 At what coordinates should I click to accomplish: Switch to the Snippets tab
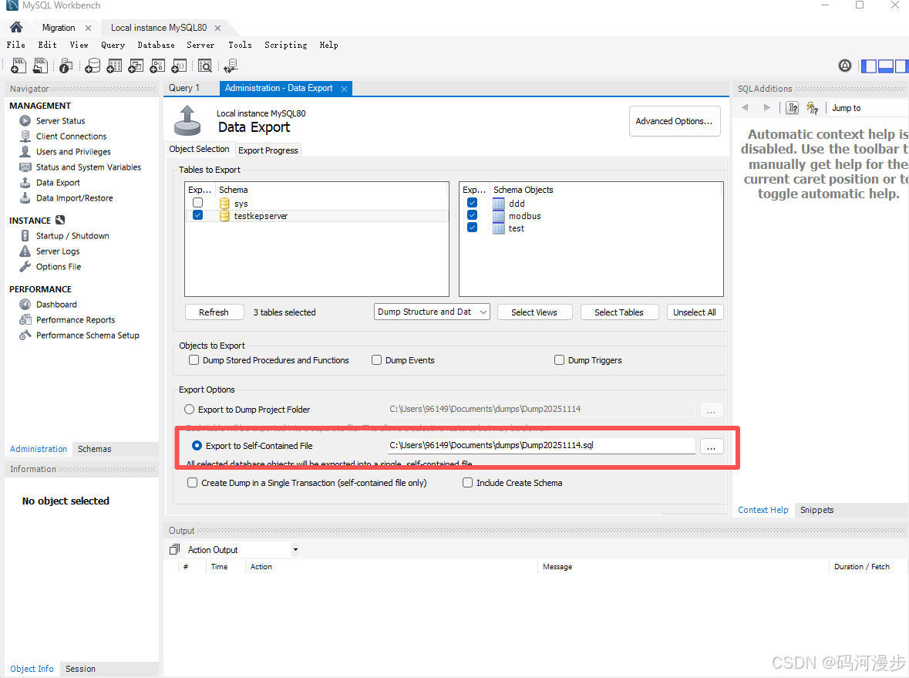click(x=816, y=510)
